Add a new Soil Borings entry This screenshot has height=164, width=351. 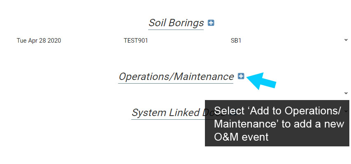coord(211,23)
